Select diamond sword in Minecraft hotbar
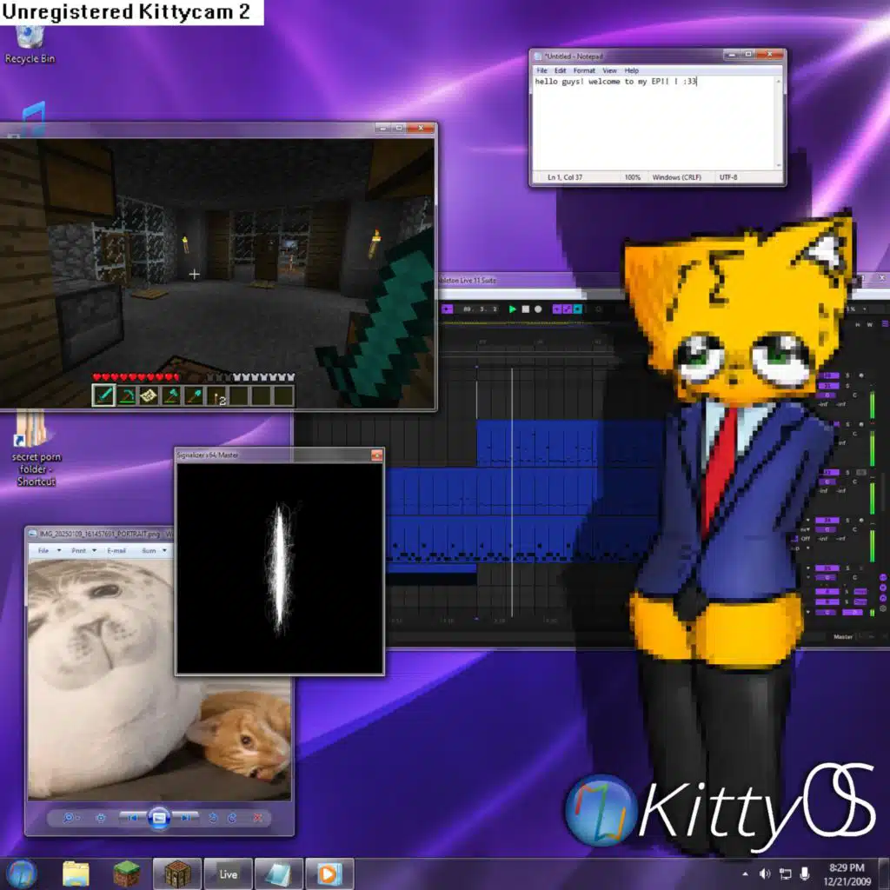 [x=104, y=396]
